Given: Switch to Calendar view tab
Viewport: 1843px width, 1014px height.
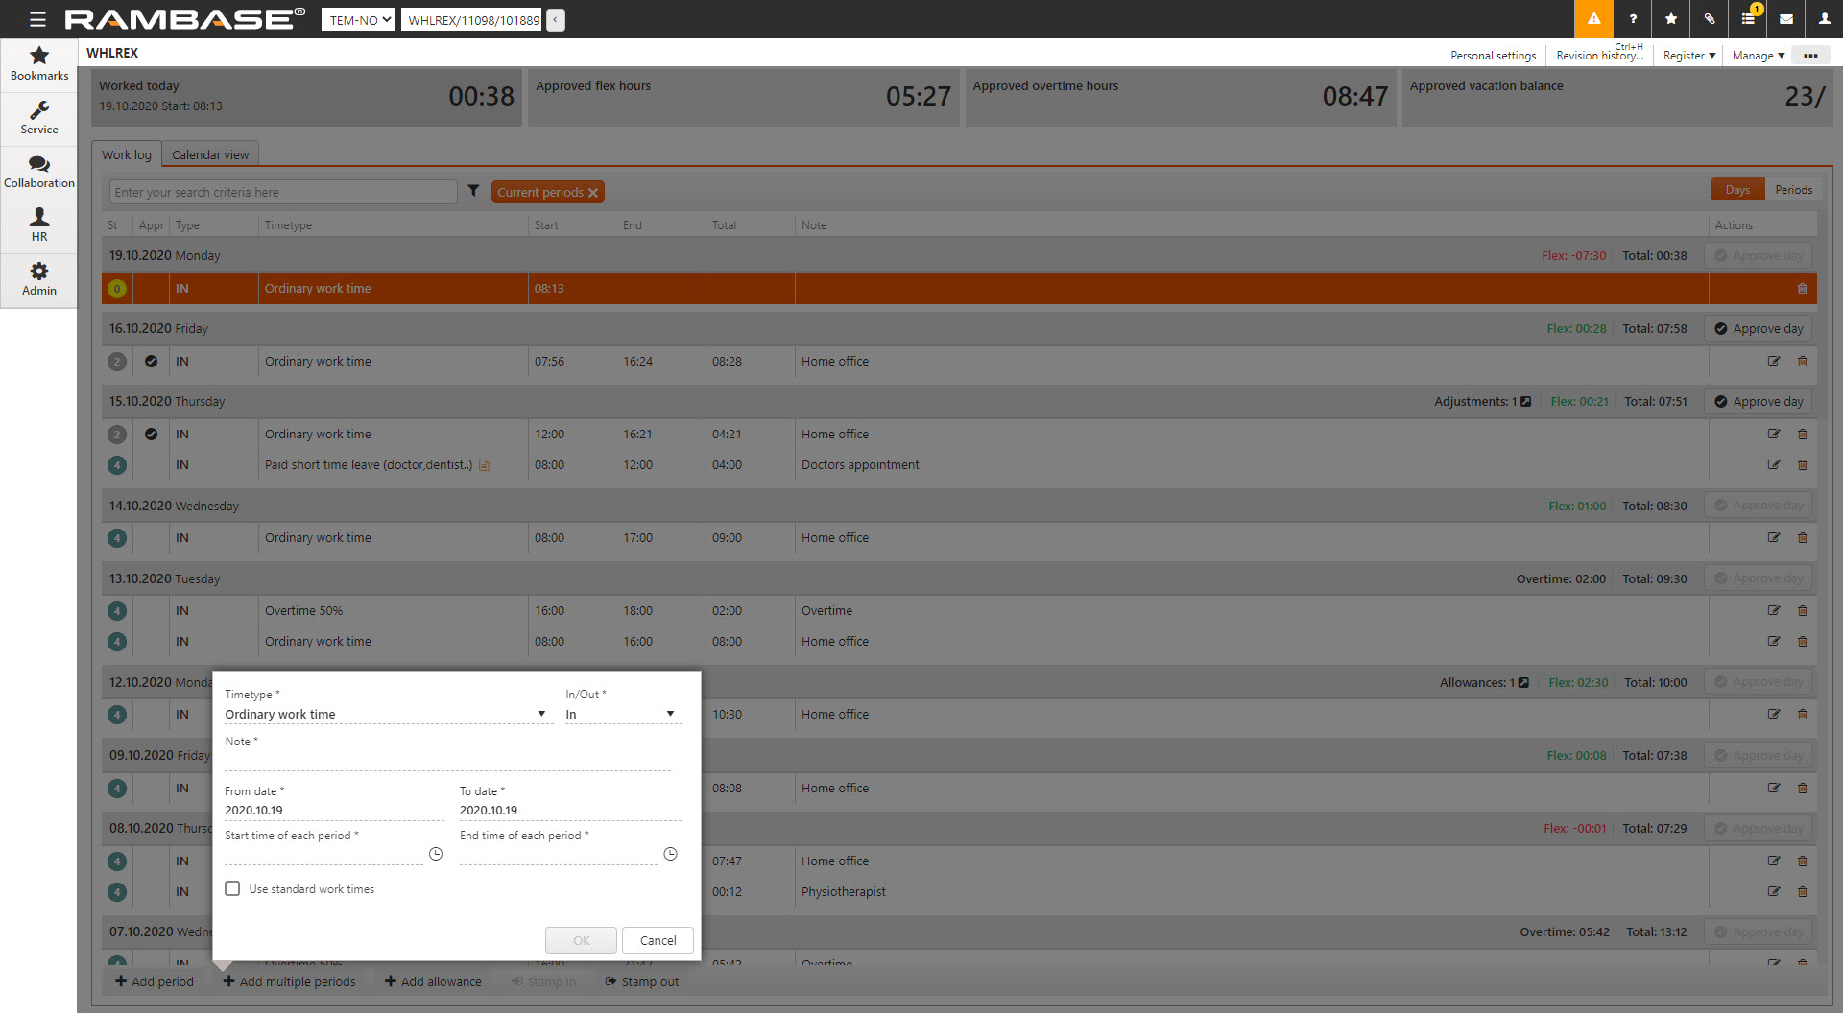Looking at the screenshot, I should (210, 154).
